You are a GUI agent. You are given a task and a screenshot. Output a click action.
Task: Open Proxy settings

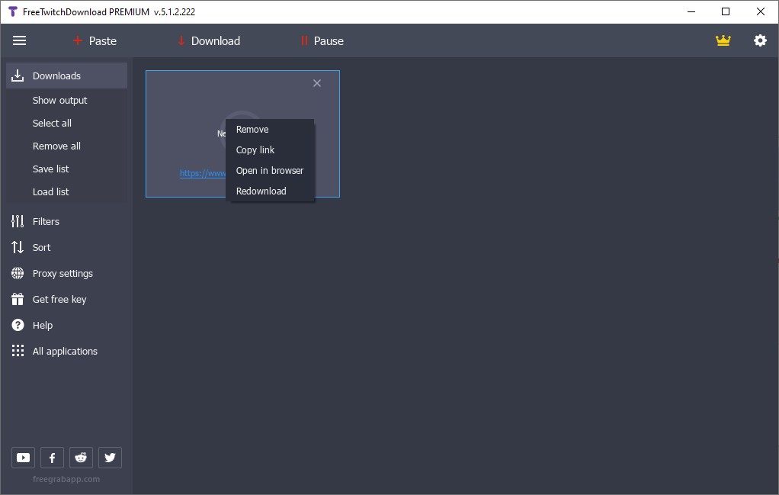coord(52,273)
